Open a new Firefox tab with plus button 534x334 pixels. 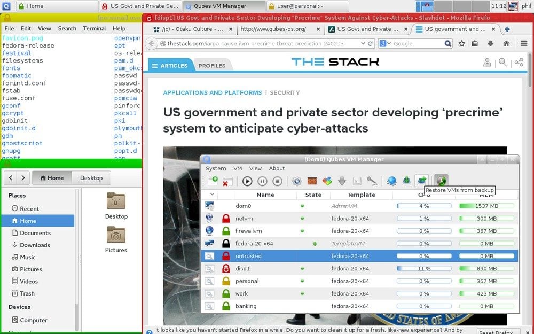507,29
